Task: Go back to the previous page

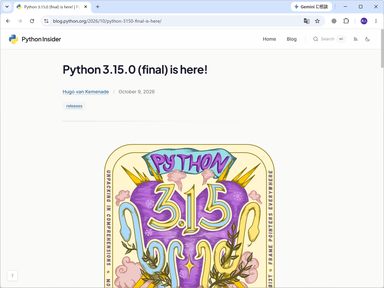Action: pos(8,21)
